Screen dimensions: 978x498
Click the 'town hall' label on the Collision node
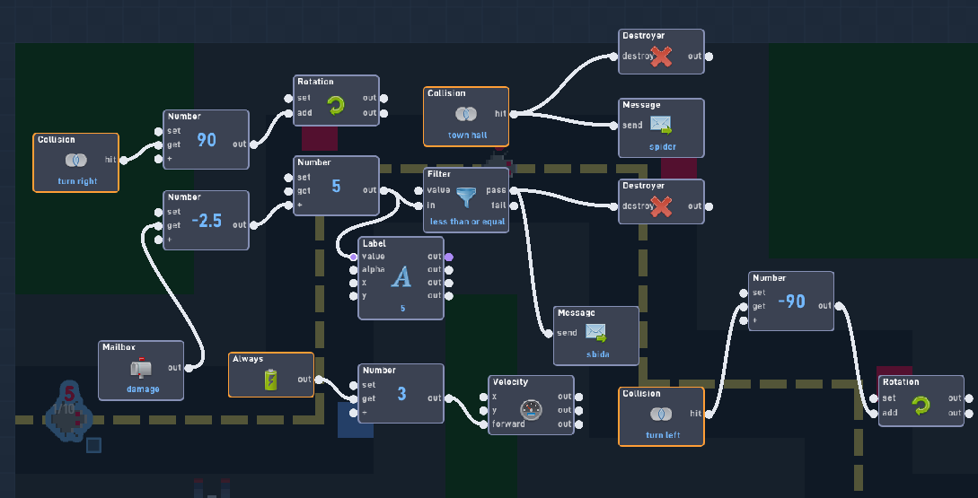click(x=466, y=135)
